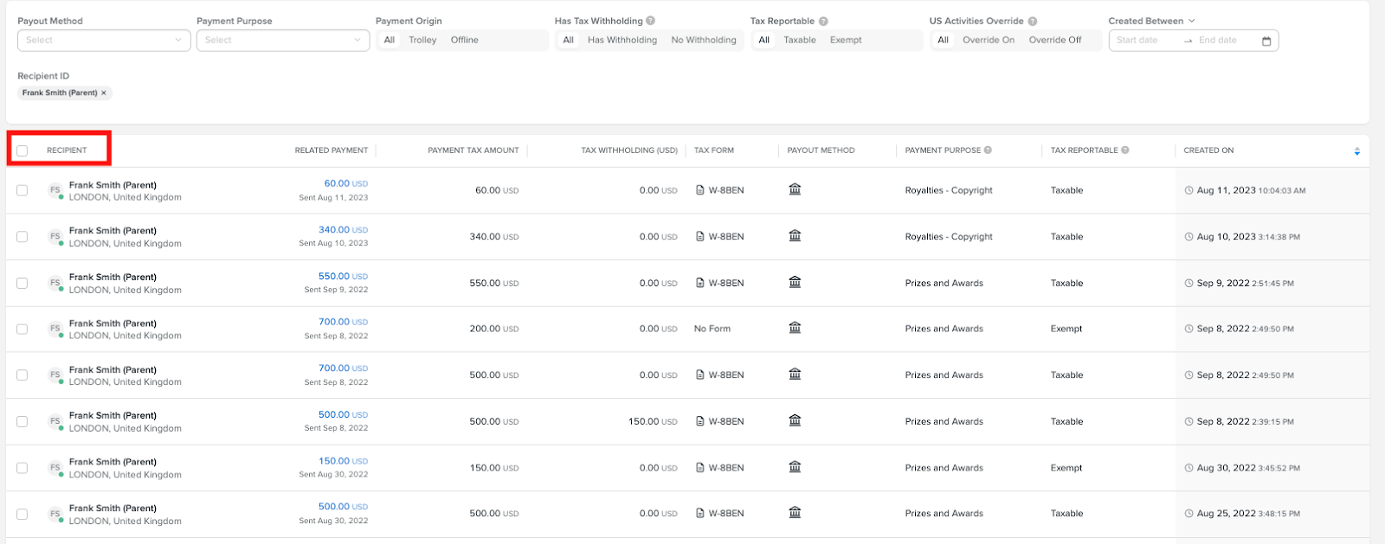Select the checkbox for the Sep 9, 2022 row
The width and height of the screenshot is (1385, 544).
(x=23, y=283)
